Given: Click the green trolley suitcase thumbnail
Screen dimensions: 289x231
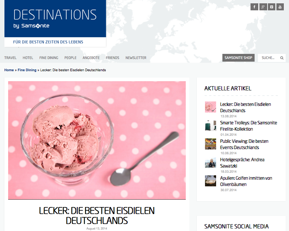Looking at the screenshot, I should point(211,125).
